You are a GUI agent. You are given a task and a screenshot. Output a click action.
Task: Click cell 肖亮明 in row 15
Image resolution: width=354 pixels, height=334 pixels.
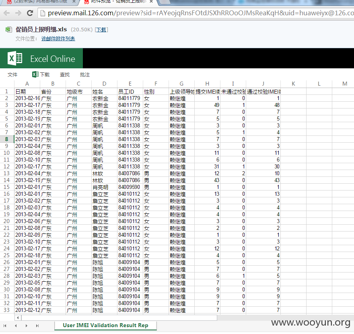tap(104, 187)
